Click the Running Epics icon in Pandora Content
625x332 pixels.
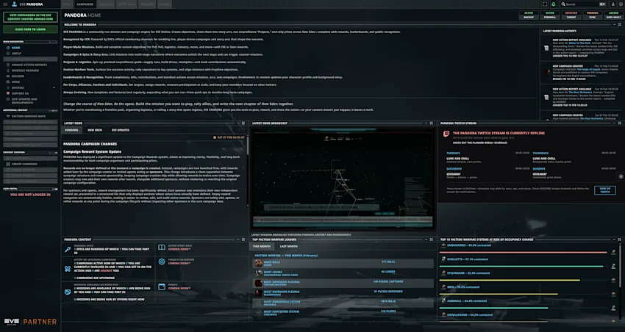(68, 250)
